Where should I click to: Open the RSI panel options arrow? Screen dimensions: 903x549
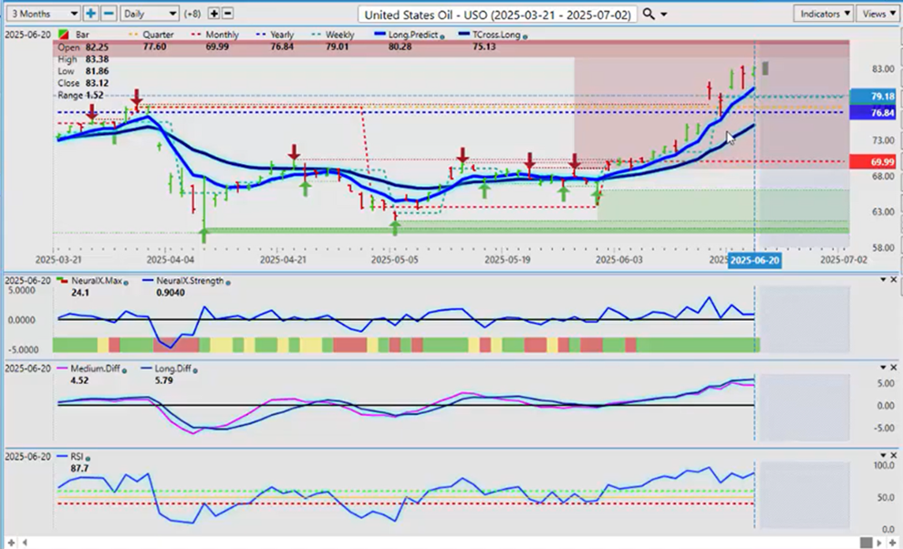[x=884, y=455]
